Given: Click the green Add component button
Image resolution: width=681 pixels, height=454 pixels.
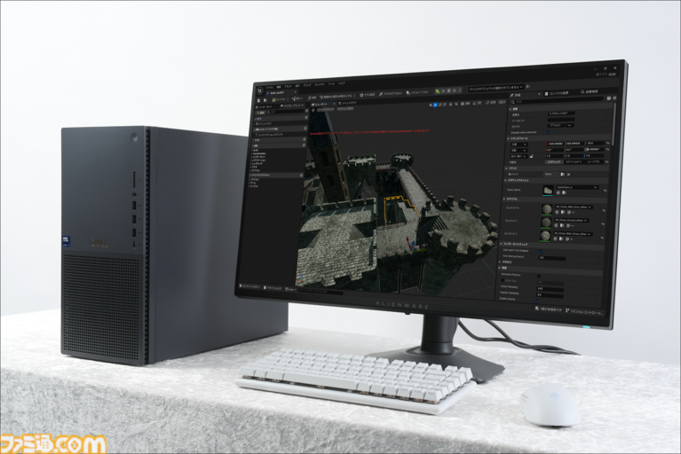Looking at the screenshot, I should 260,113.
